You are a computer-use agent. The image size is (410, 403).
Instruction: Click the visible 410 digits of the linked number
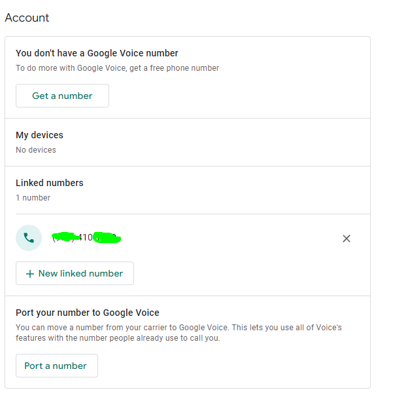pos(85,238)
